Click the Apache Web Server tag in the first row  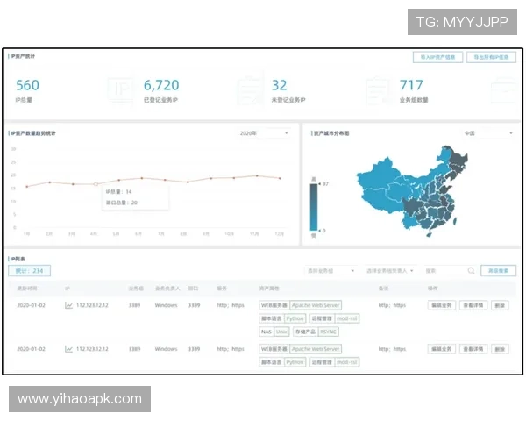click(x=316, y=305)
